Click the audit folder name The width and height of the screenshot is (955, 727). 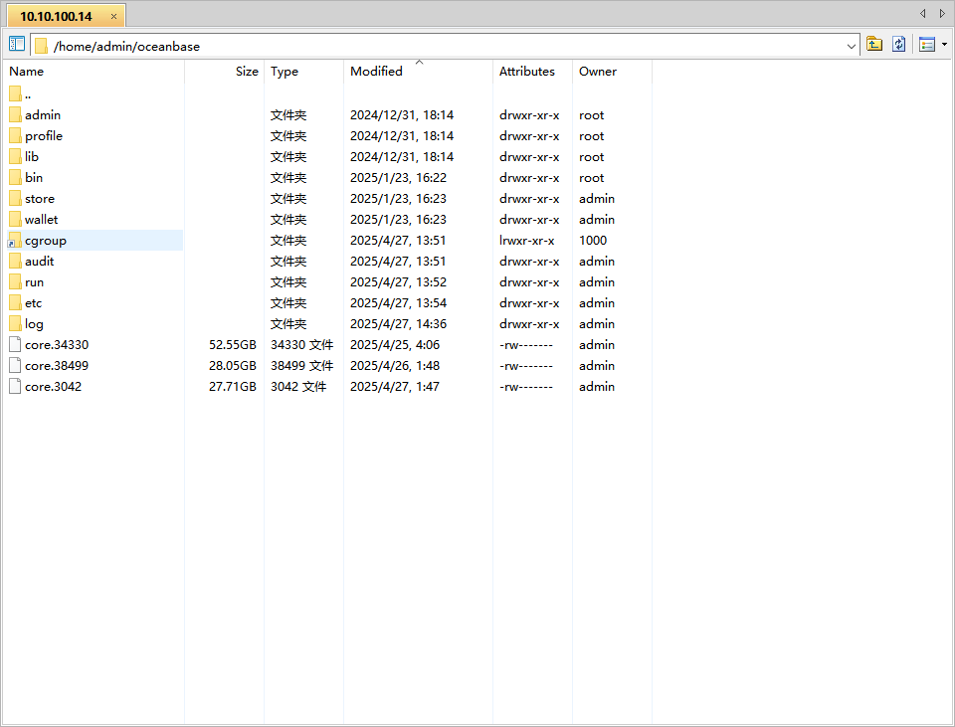[x=40, y=262]
